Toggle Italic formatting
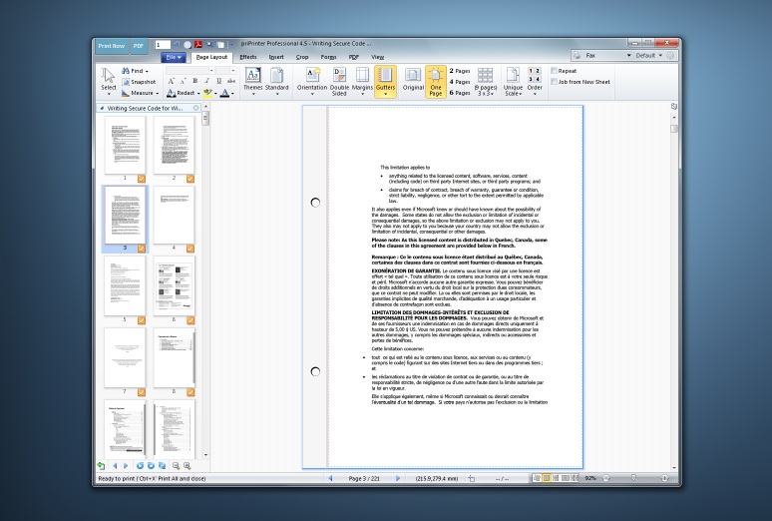772x521 pixels. [x=206, y=81]
